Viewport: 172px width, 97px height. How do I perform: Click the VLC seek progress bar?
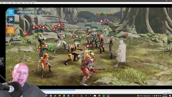click(x=104, y=90)
